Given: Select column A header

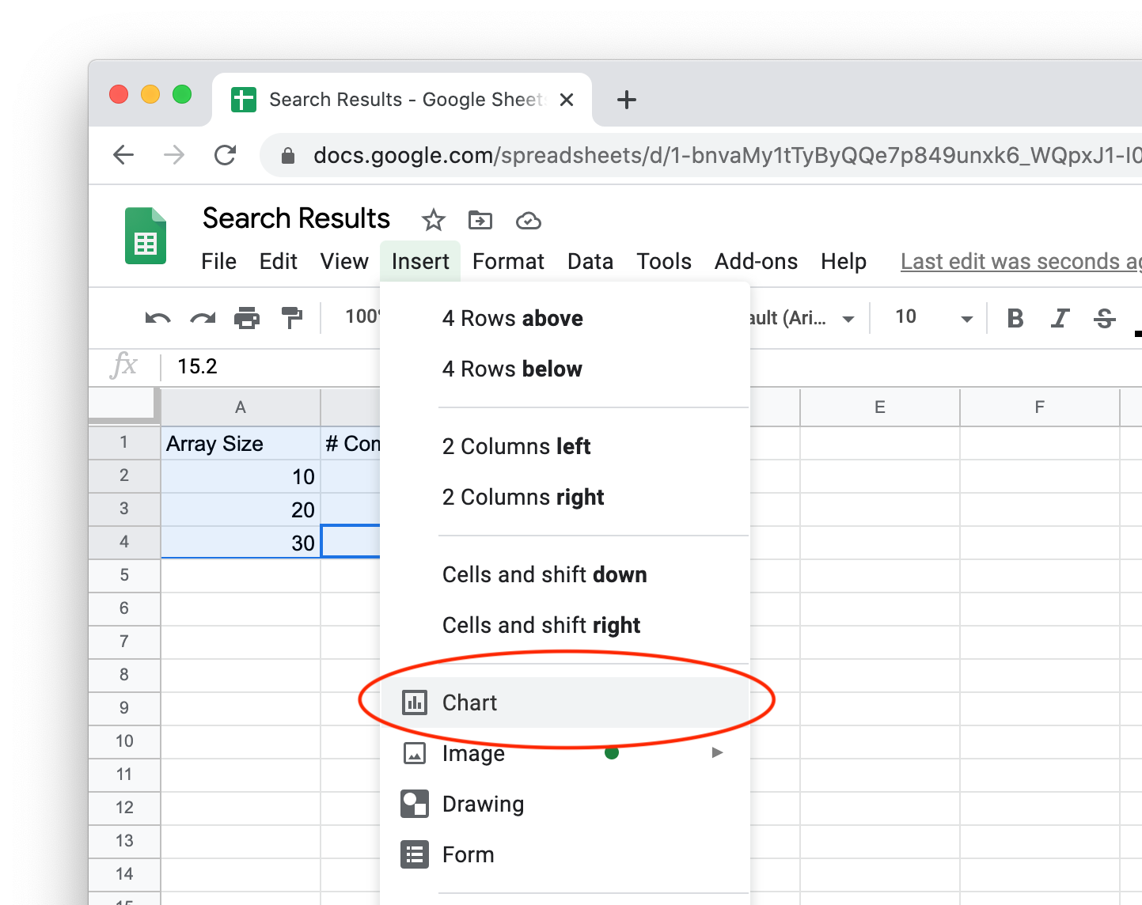Looking at the screenshot, I should (241, 407).
